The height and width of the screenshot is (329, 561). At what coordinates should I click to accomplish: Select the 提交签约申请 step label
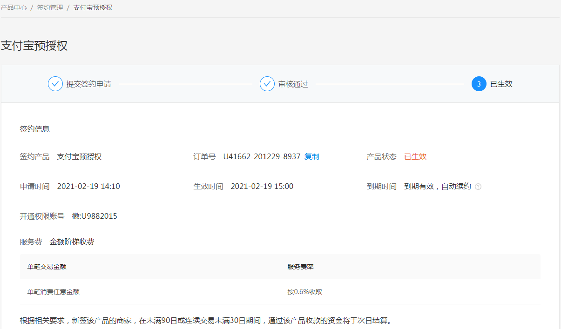coord(89,84)
